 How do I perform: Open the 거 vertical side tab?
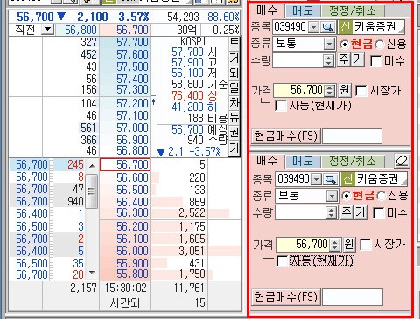(234, 59)
